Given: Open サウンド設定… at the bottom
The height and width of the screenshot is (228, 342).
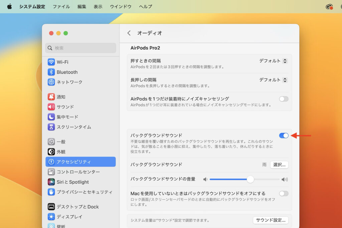Looking at the screenshot, I should pos(271,220).
